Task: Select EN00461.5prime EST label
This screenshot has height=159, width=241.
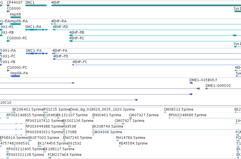Action: [107, 115]
